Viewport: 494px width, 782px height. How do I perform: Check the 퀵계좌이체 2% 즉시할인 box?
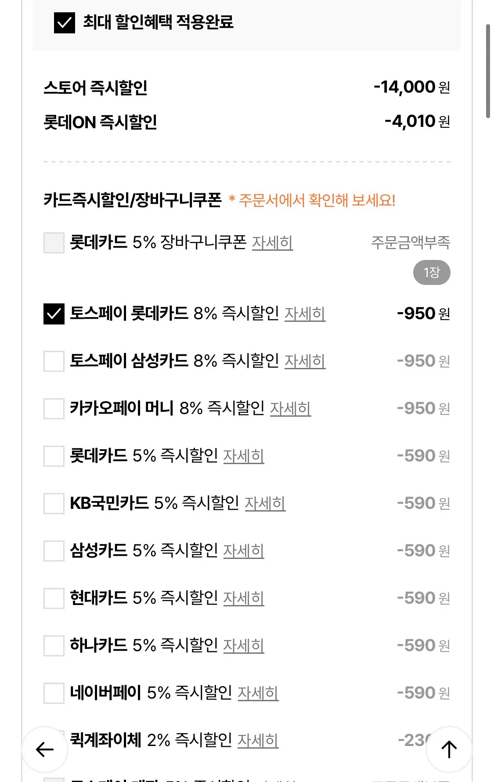point(53,740)
